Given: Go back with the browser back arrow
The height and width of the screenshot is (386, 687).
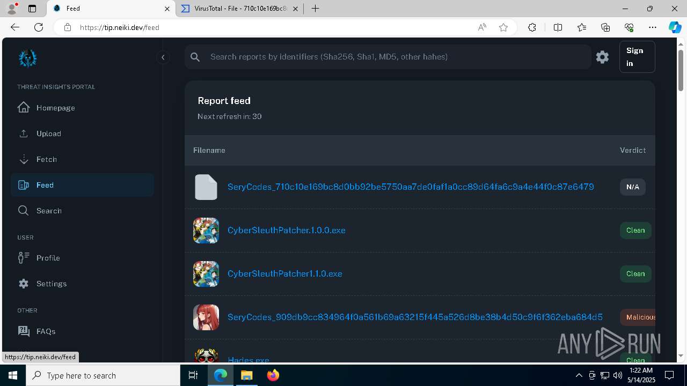Looking at the screenshot, I should (x=14, y=27).
